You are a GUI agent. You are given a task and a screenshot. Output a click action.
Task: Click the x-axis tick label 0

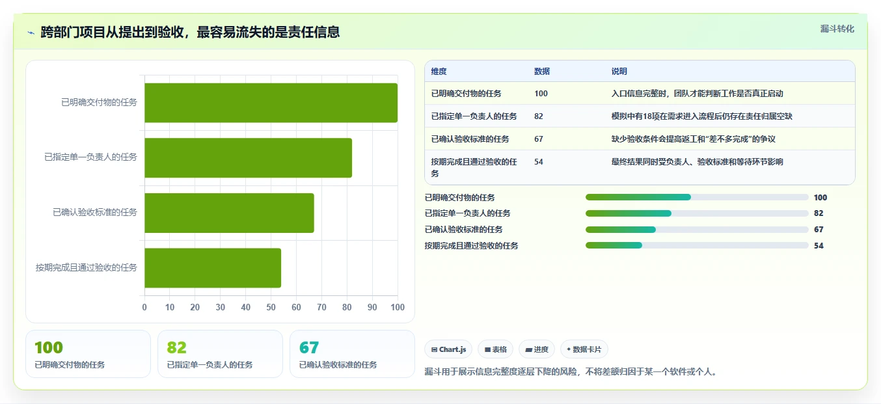click(144, 307)
